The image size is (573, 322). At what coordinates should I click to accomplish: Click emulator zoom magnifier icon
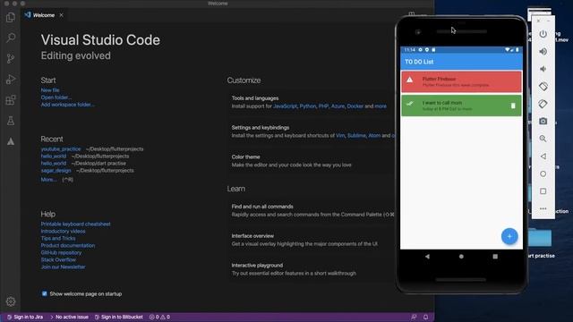[x=543, y=139]
